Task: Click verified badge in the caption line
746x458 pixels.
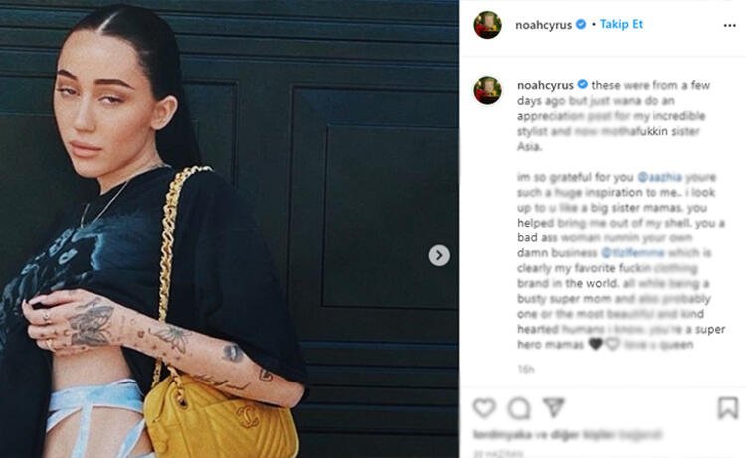Action: [582, 85]
